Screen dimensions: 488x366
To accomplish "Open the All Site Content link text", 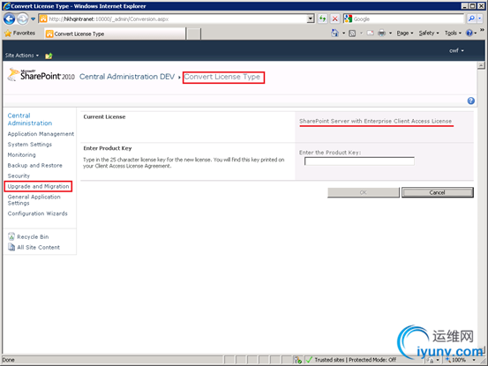I will [x=38, y=248].
